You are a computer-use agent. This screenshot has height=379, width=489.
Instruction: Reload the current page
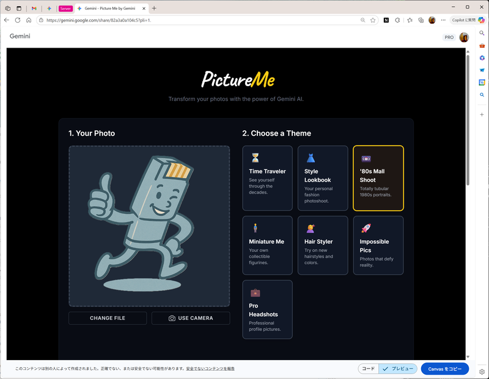click(18, 20)
